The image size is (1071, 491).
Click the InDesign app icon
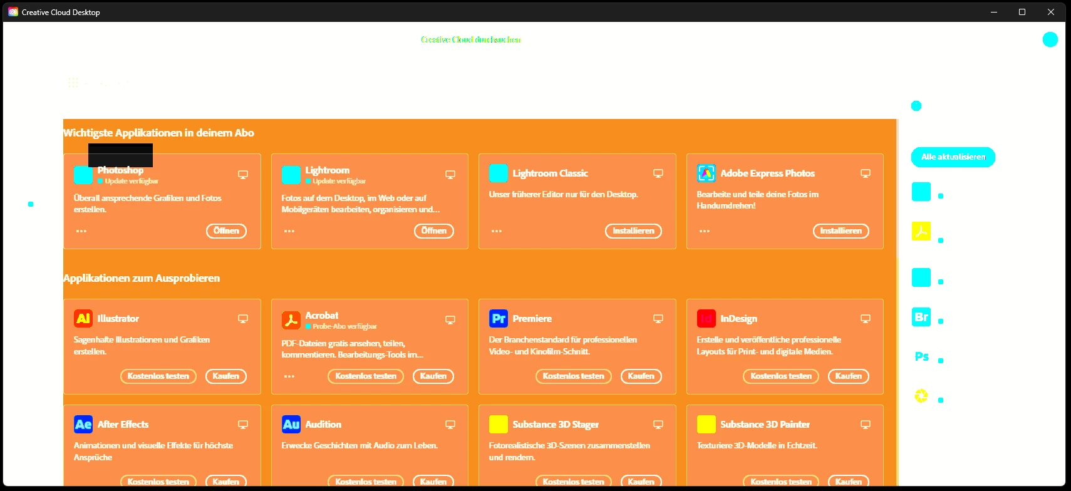[706, 318]
